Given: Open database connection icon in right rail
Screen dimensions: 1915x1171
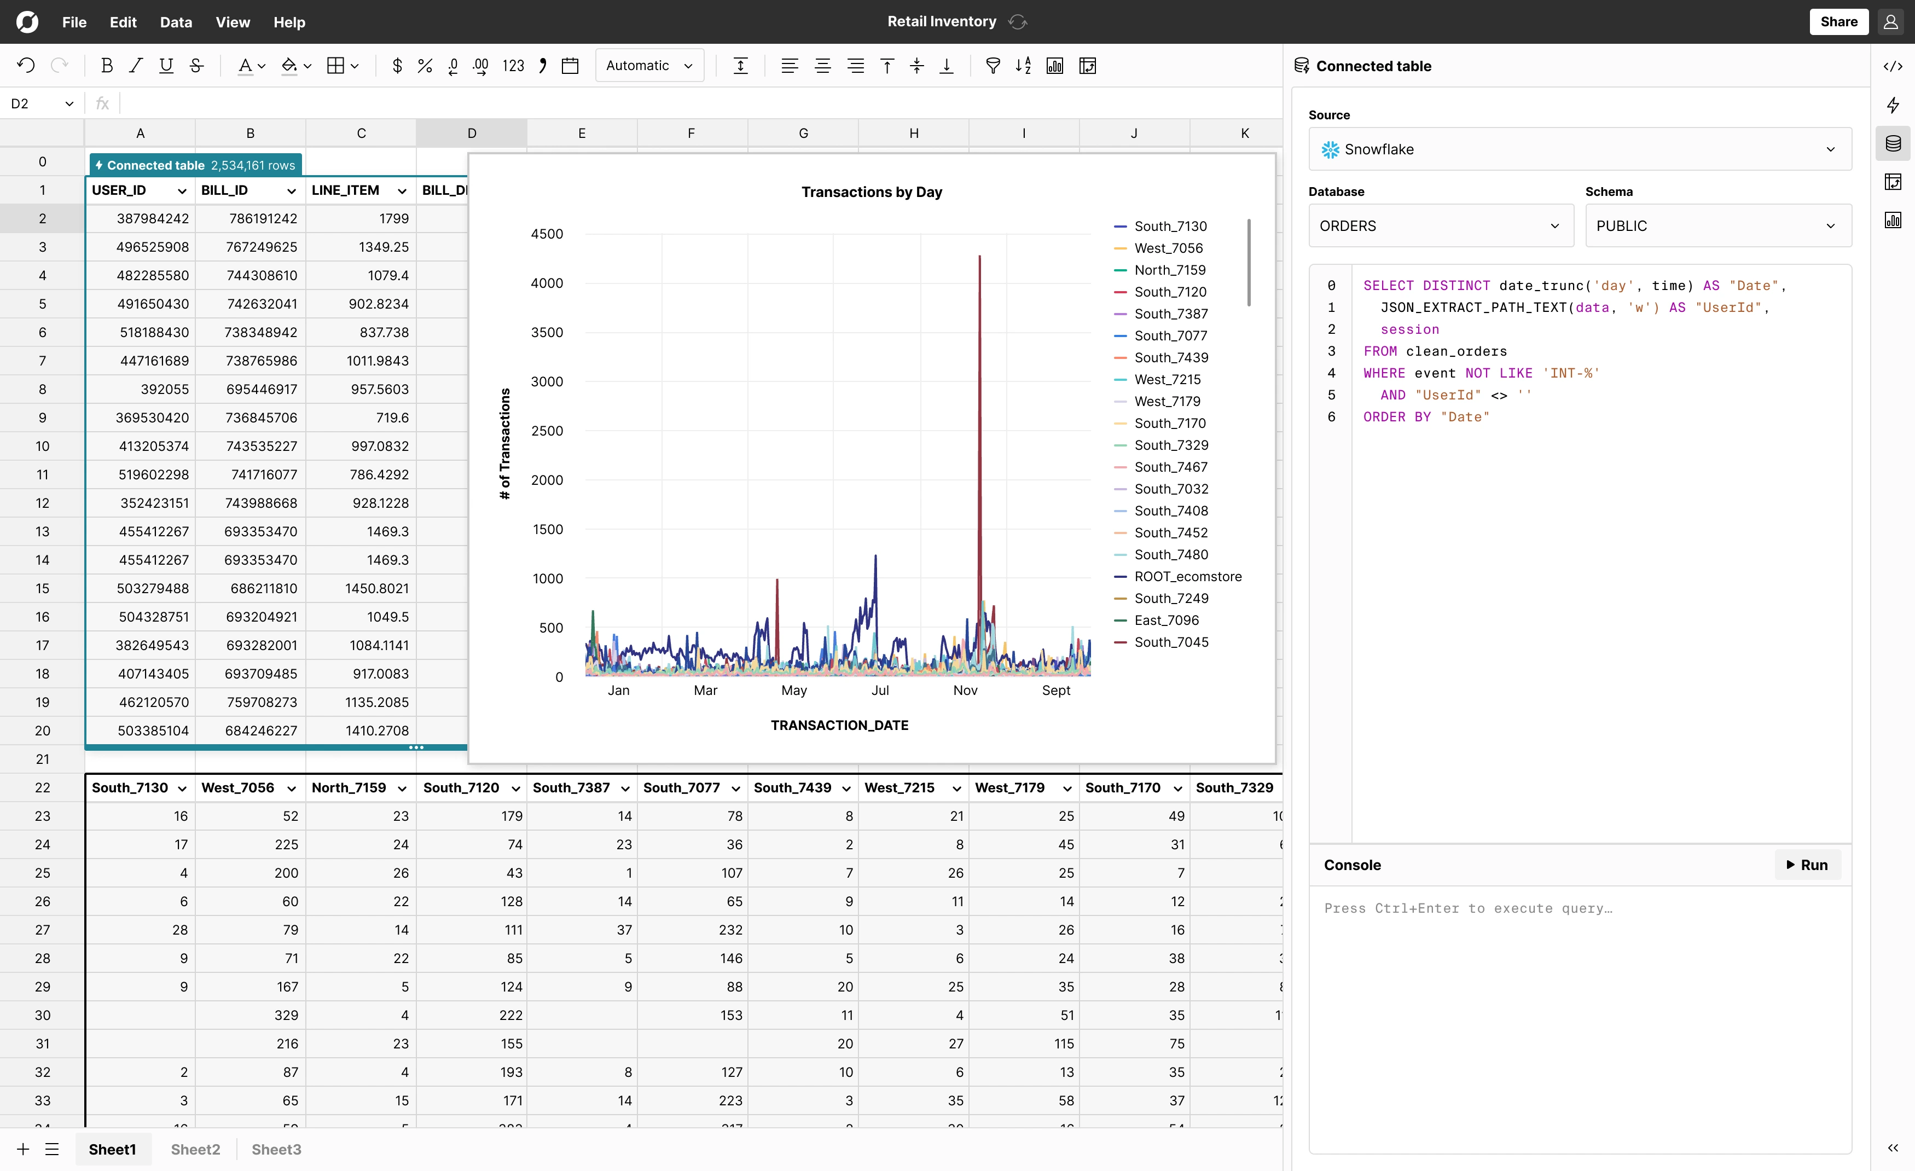Looking at the screenshot, I should point(1893,144).
